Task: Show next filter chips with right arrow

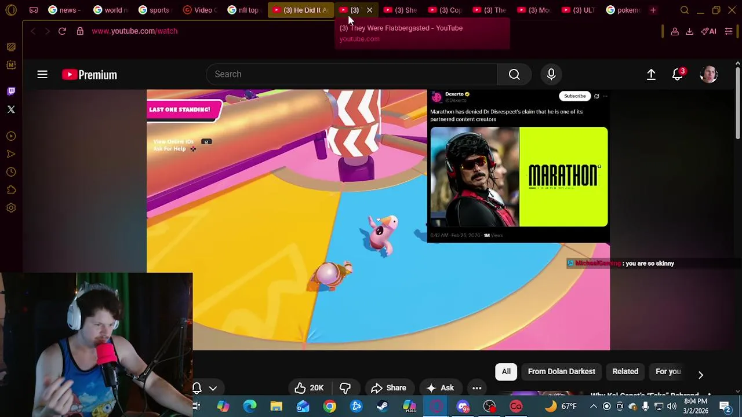Action: coord(700,375)
